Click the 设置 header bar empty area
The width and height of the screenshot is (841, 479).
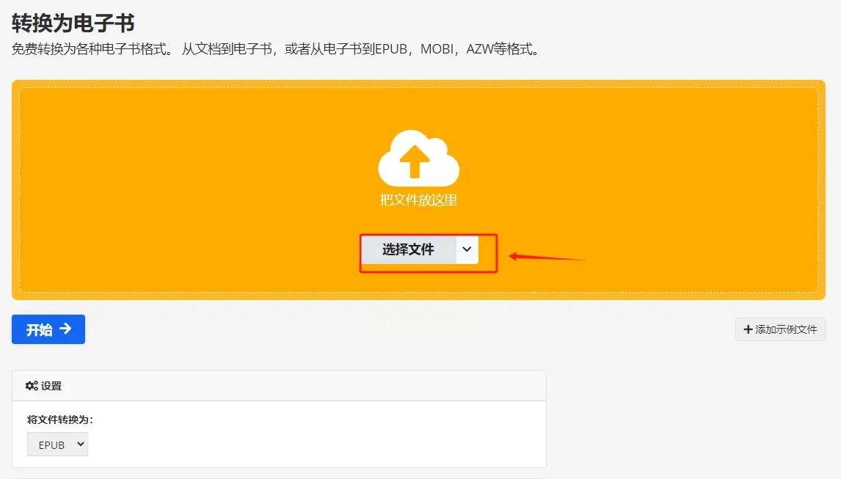pyautogui.click(x=300, y=386)
